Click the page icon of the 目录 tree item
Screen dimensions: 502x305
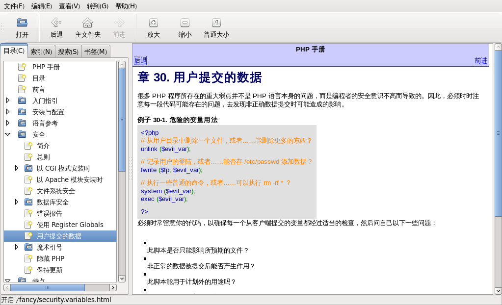(22, 78)
